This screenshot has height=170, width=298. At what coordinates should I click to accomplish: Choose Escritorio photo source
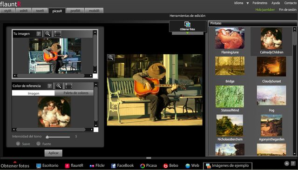click(47, 166)
